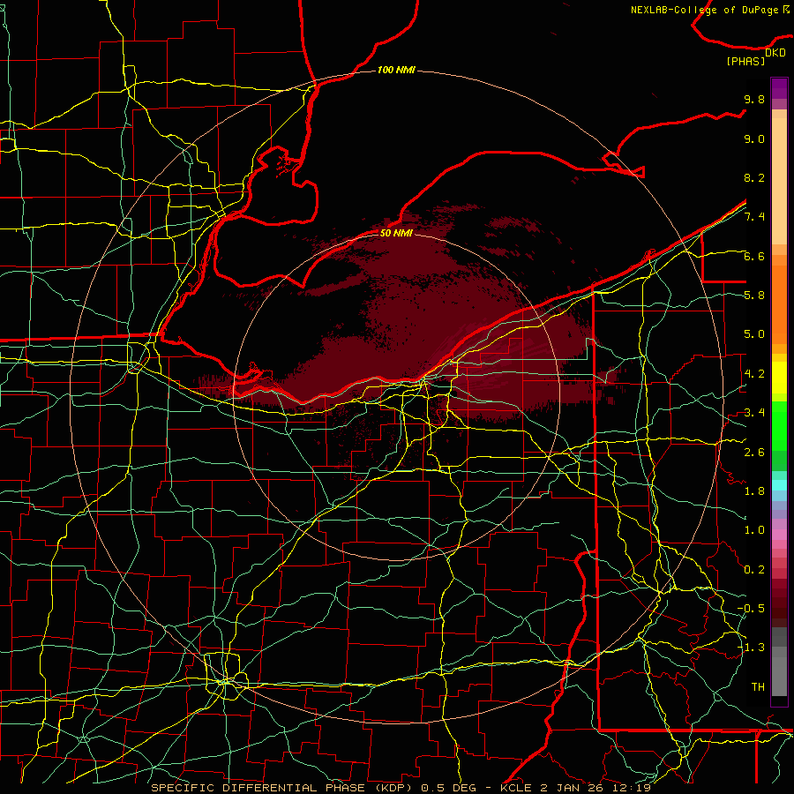Click the TH threshold label
The width and height of the screenshot is (794, 794).
[x=758, y=687]
